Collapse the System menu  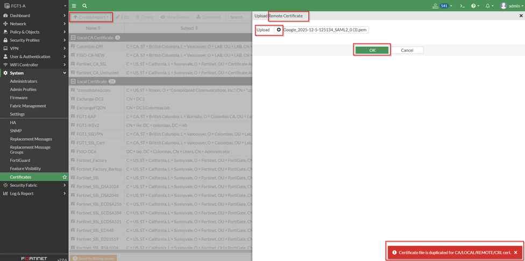[65, 73]
